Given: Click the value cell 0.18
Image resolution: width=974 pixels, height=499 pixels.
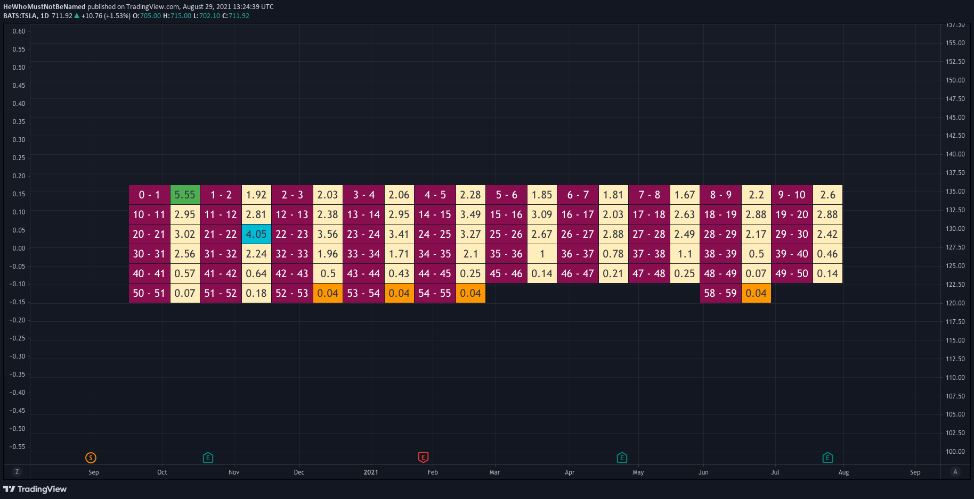Looking at the screenshot, I should pyautogui.click(x=256, y=293).
